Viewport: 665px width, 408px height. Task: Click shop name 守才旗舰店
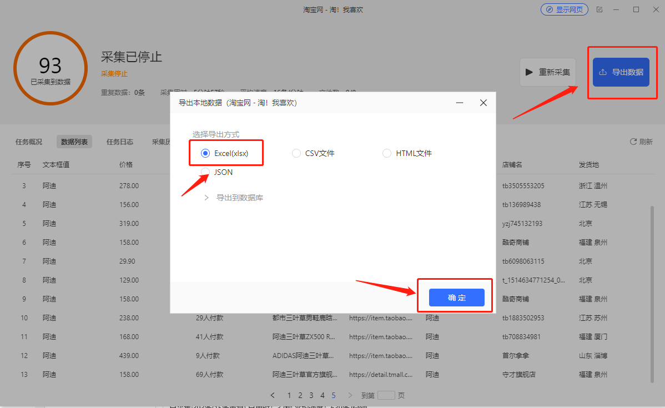point(519,375)
